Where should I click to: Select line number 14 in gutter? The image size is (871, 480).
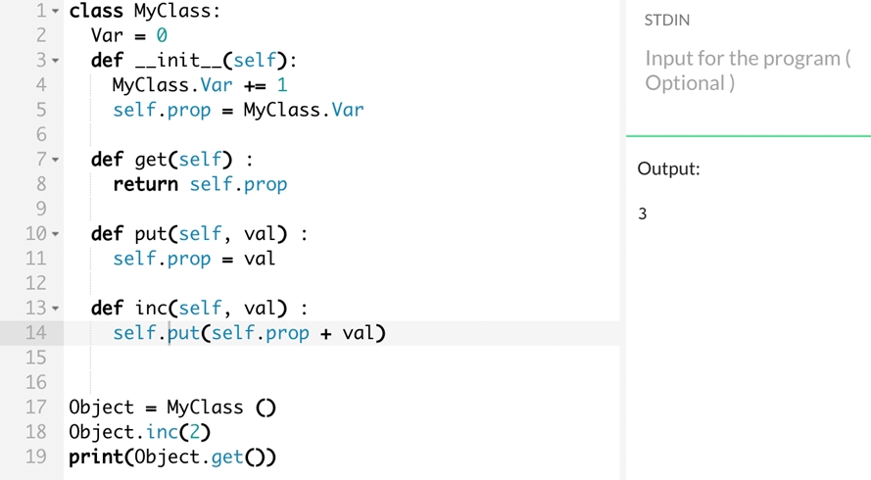coord(35,333)
